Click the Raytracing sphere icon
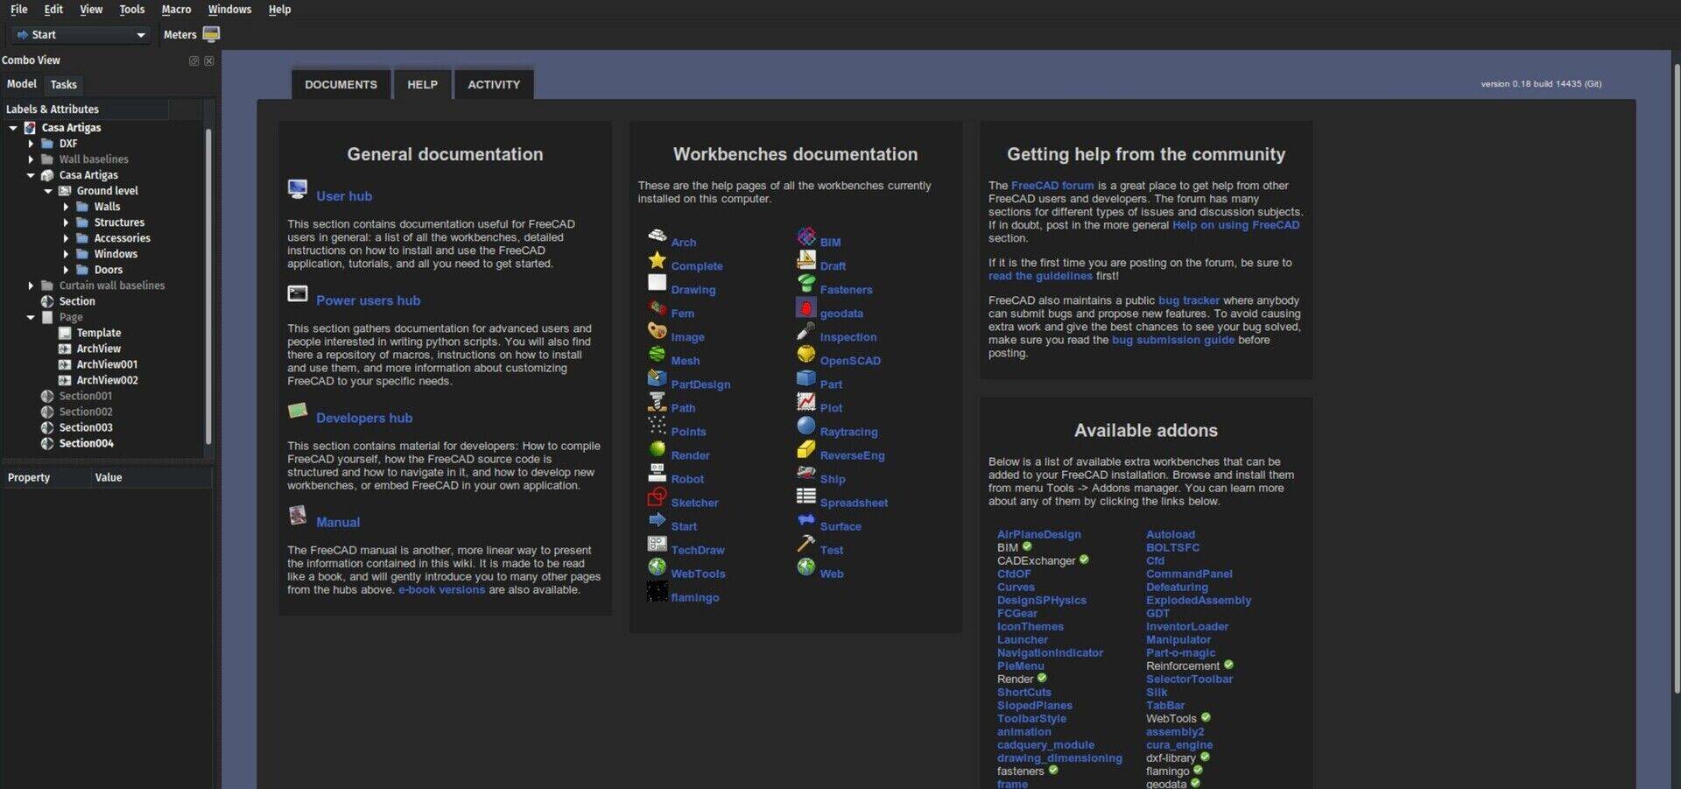Viewport: 1681px width, 789px height. (x=805, y=426)
